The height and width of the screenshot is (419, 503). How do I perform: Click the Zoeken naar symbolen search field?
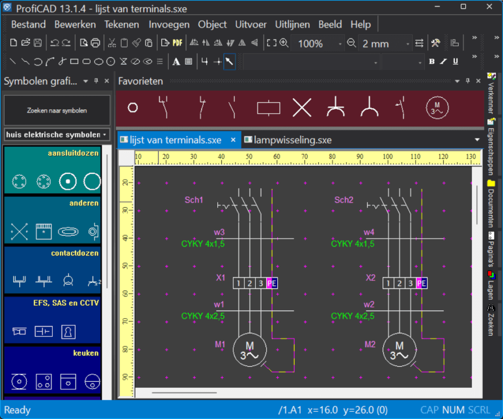tap(57, 110)
